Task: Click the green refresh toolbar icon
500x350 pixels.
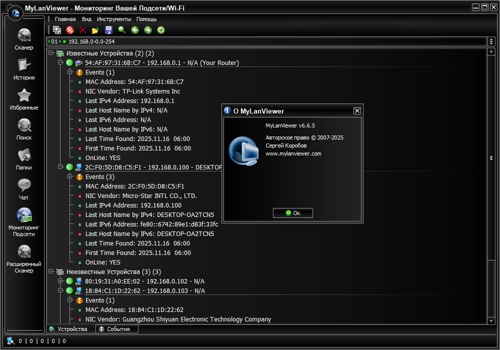Action: click(161, 30)
